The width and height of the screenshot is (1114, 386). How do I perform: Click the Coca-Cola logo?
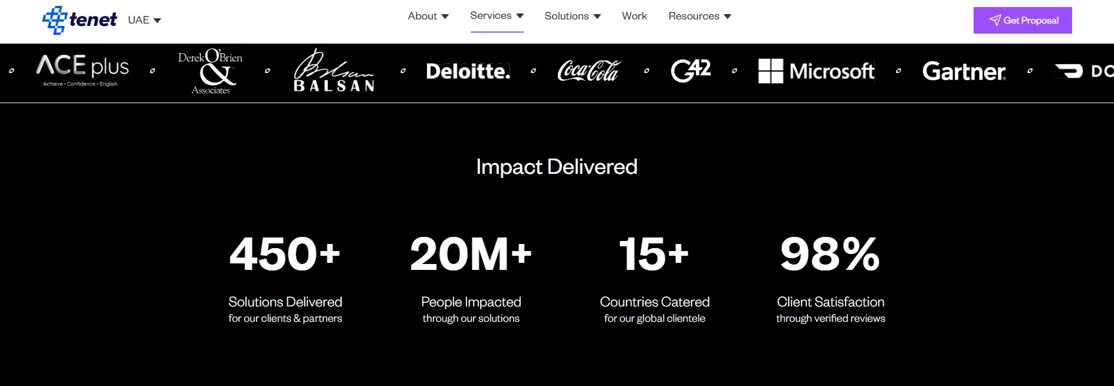[589, 71]
